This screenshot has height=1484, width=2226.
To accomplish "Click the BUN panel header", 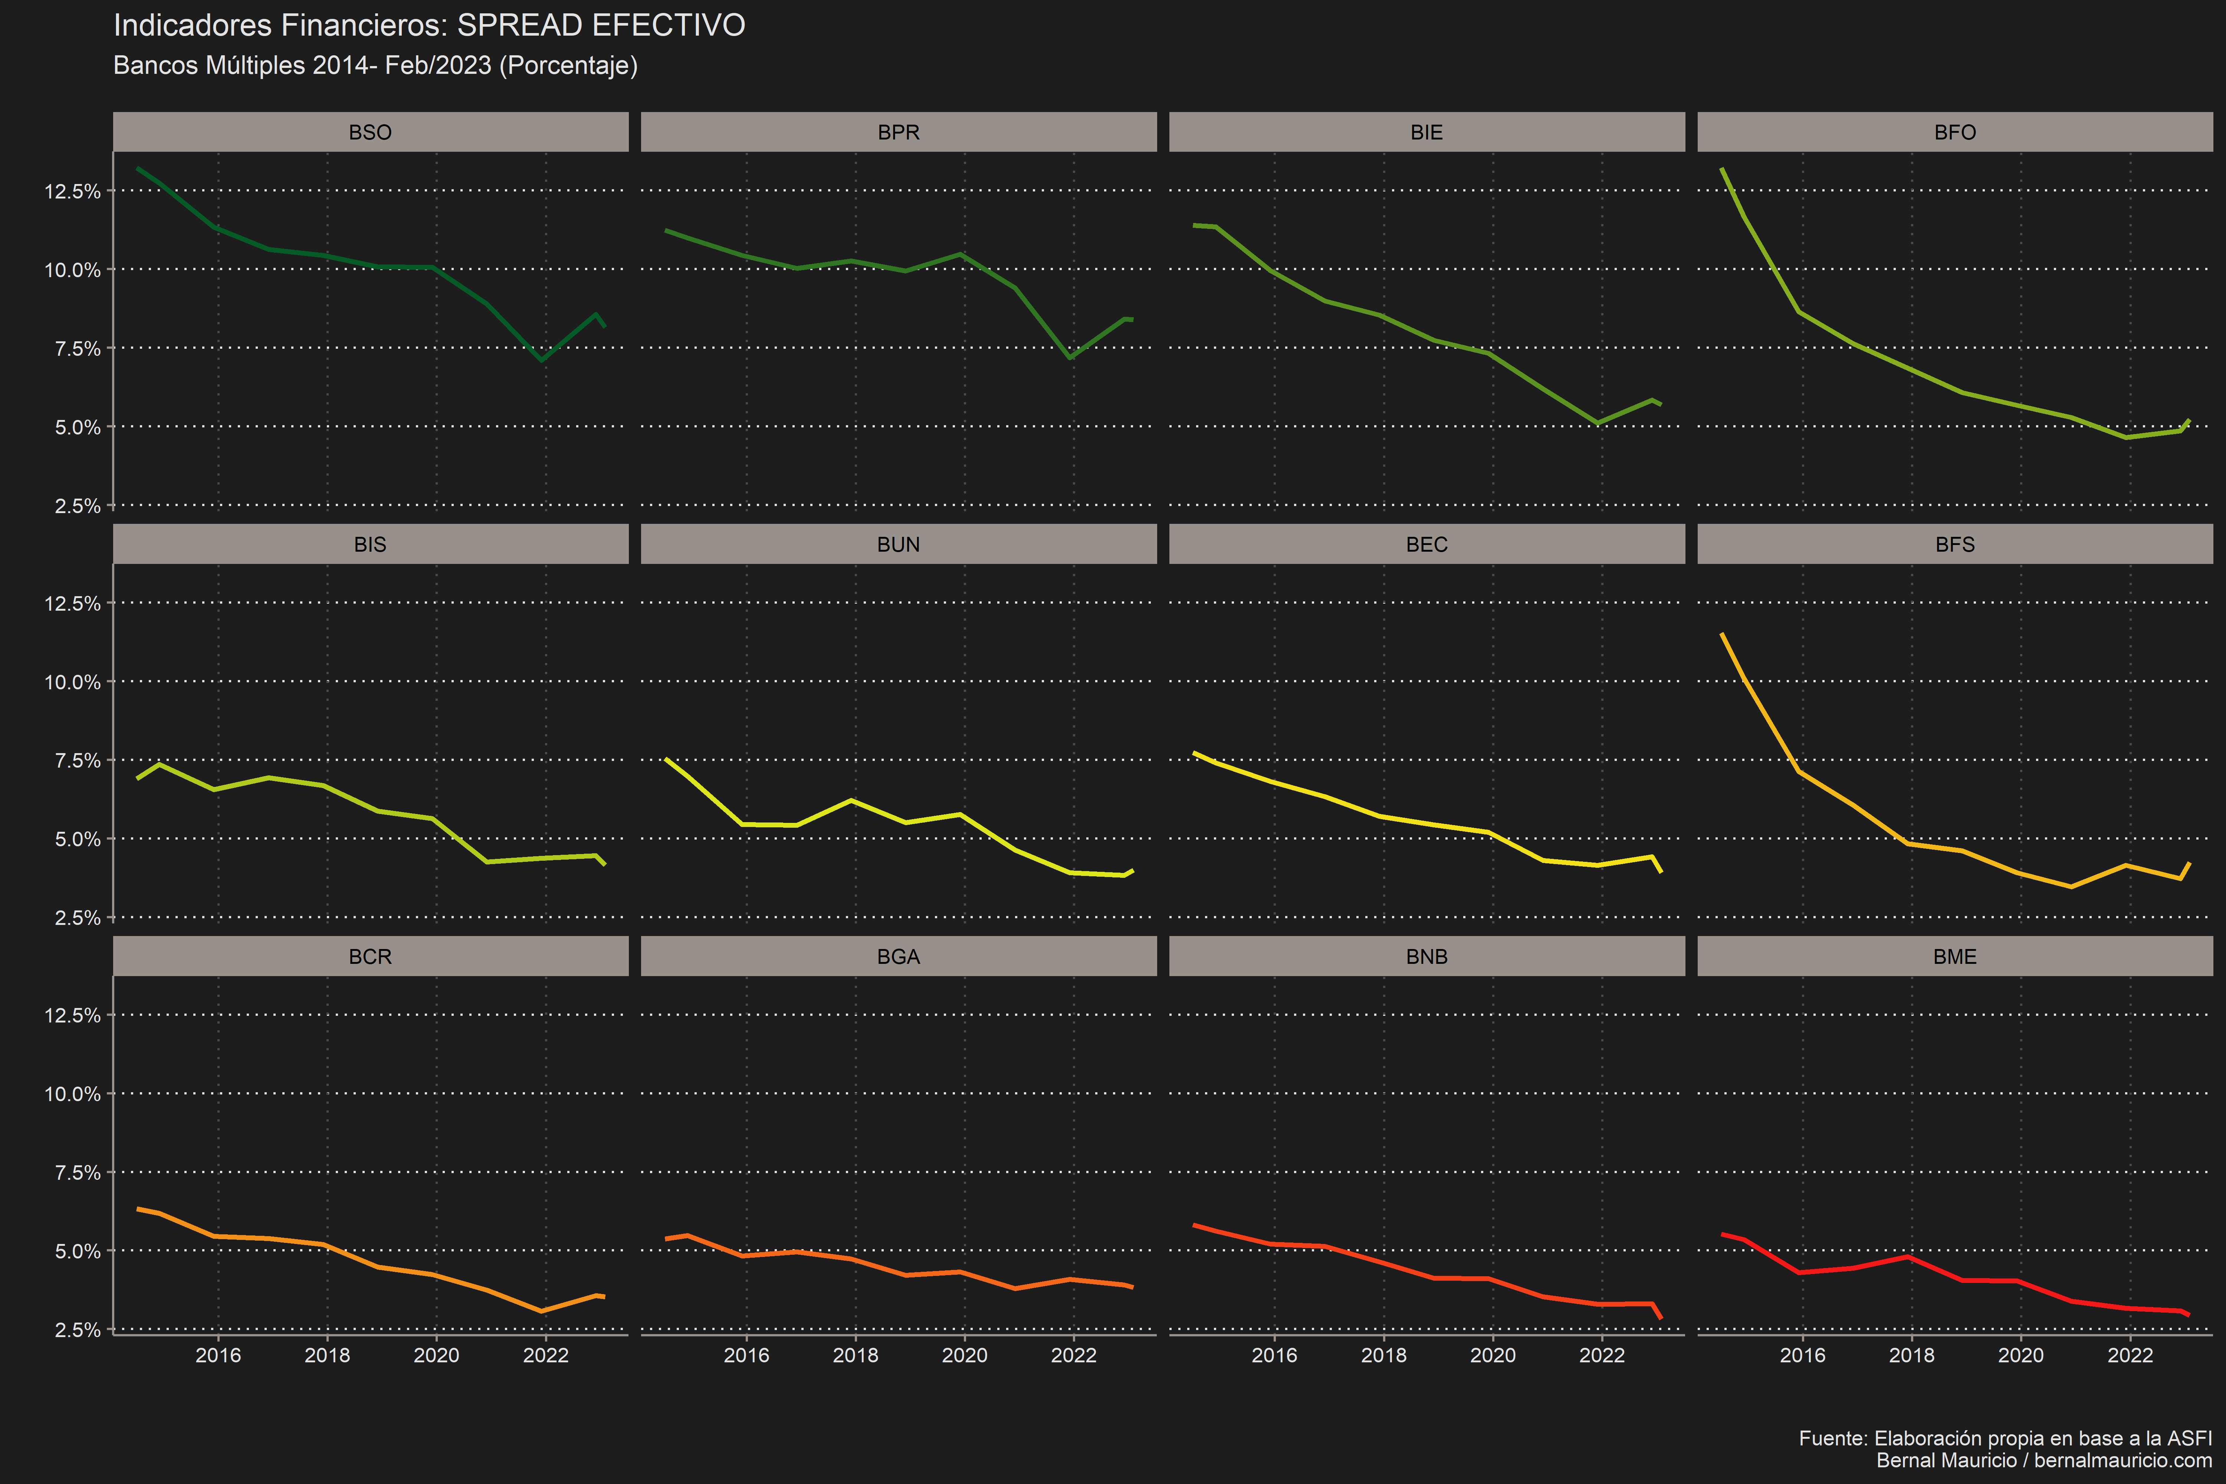I will 898,544.
